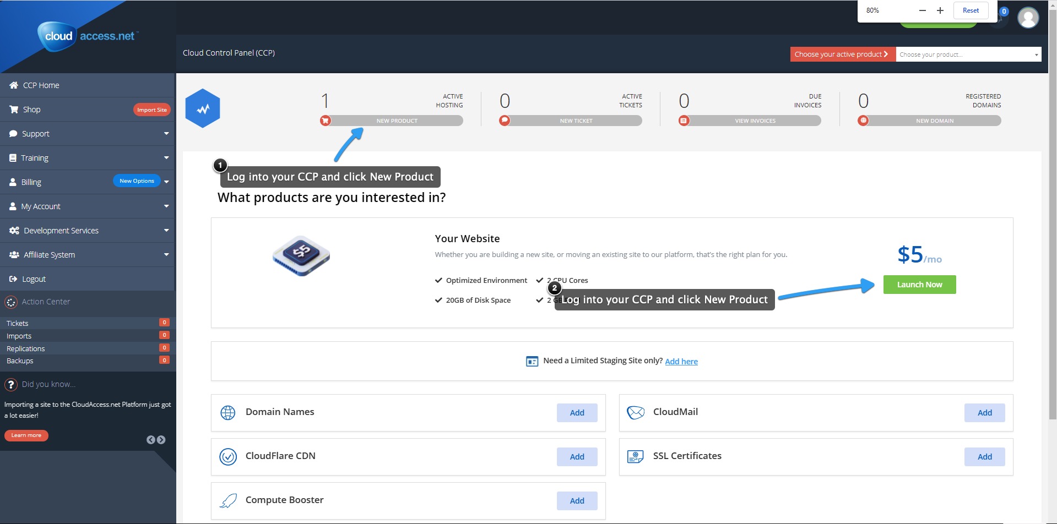Viewport: 1057px width, 524px height.
Task: Click the page vertical scrollbar
Action: 1053,215
